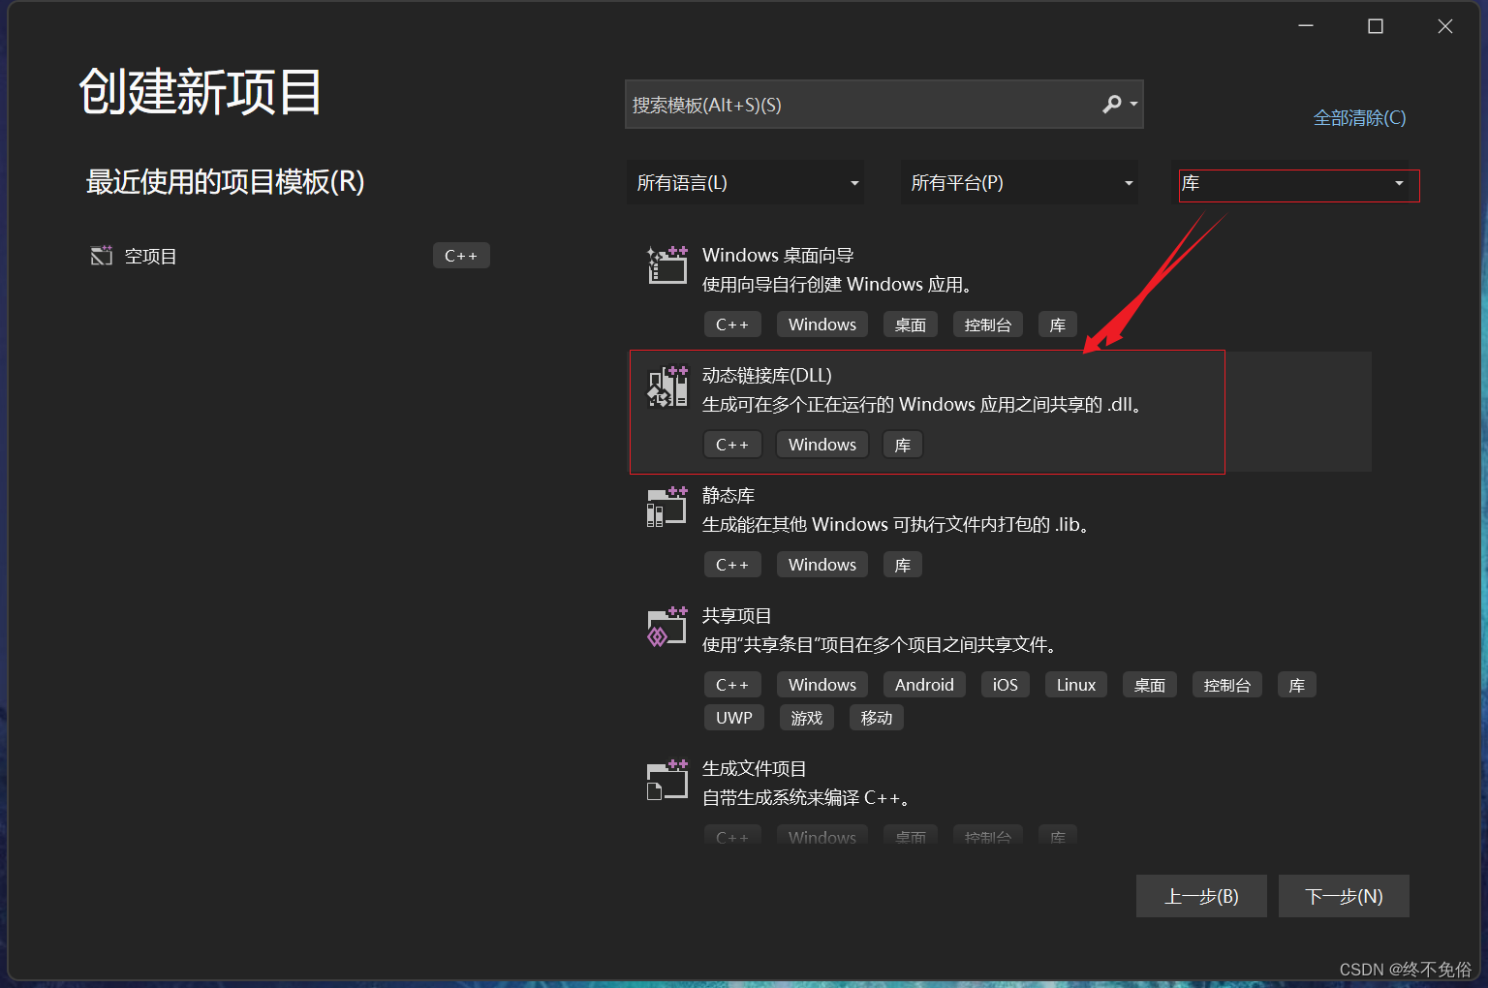
Task: Maximize the create new project dialog
Action: coord(1376,26)
